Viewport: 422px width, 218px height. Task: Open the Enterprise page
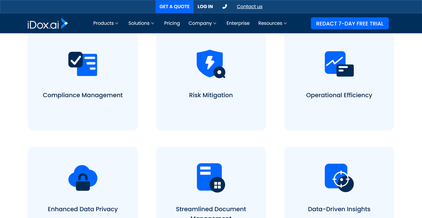click(x=238, y=23)
